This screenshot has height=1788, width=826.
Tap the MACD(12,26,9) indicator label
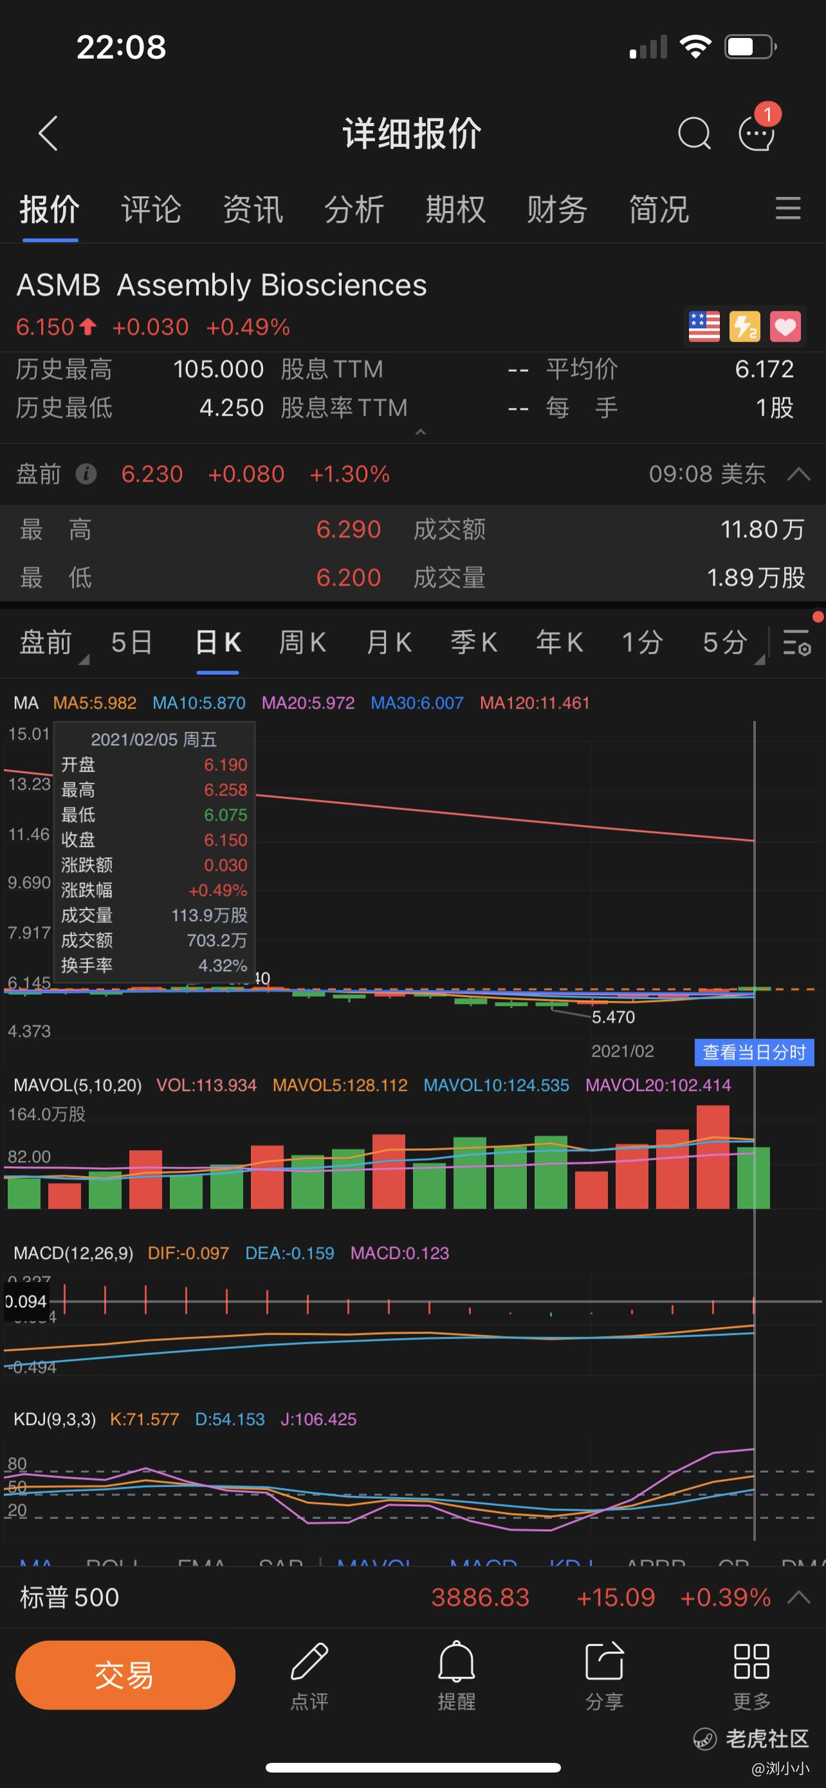73,1253
